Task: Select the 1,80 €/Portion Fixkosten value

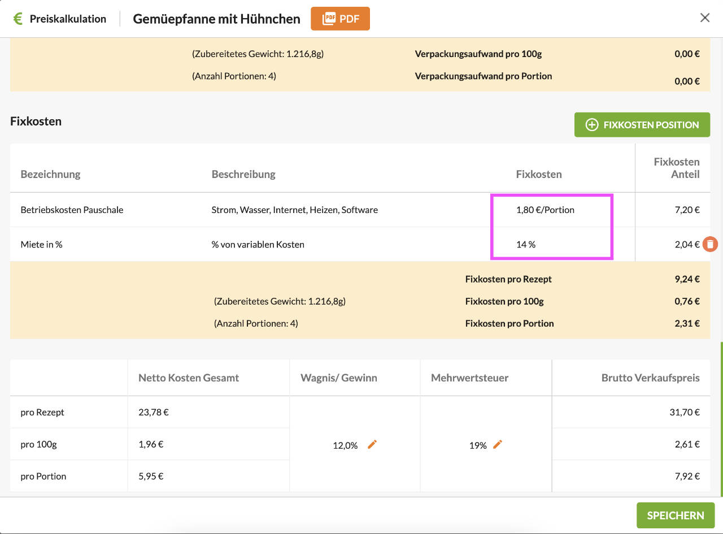Action: 545,210
